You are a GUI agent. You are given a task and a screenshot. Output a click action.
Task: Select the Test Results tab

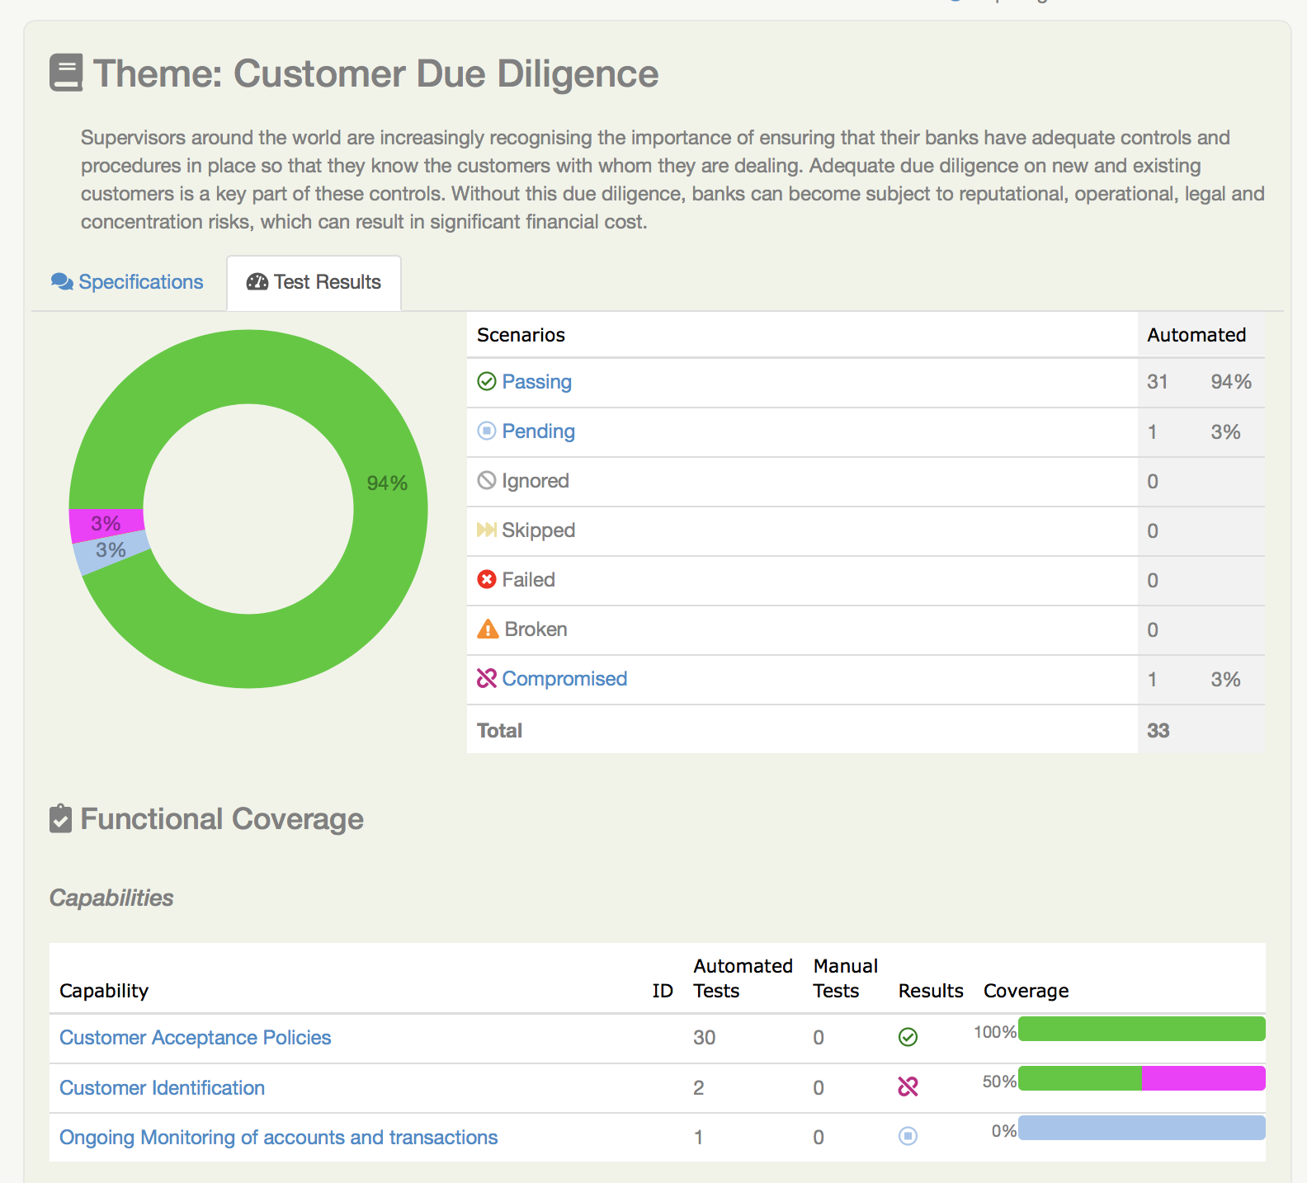point(314,282)
